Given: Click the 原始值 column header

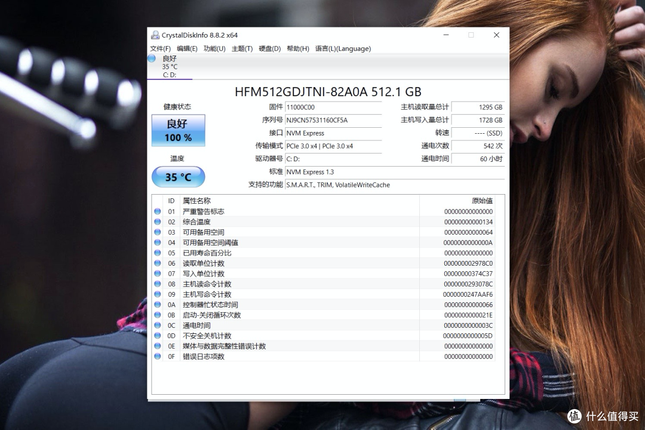Looking at the screenshot, I should tap(457, 201).
